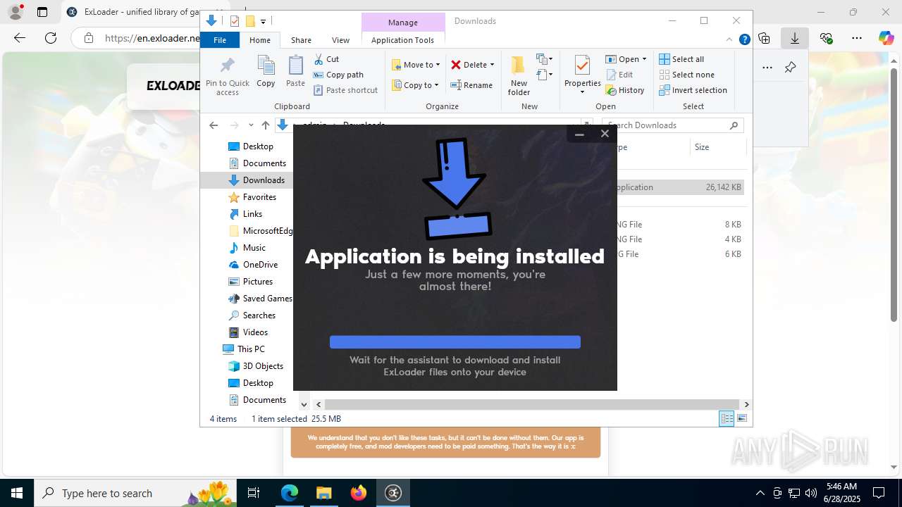Open Application Tools tab

[x=402, y=40]
